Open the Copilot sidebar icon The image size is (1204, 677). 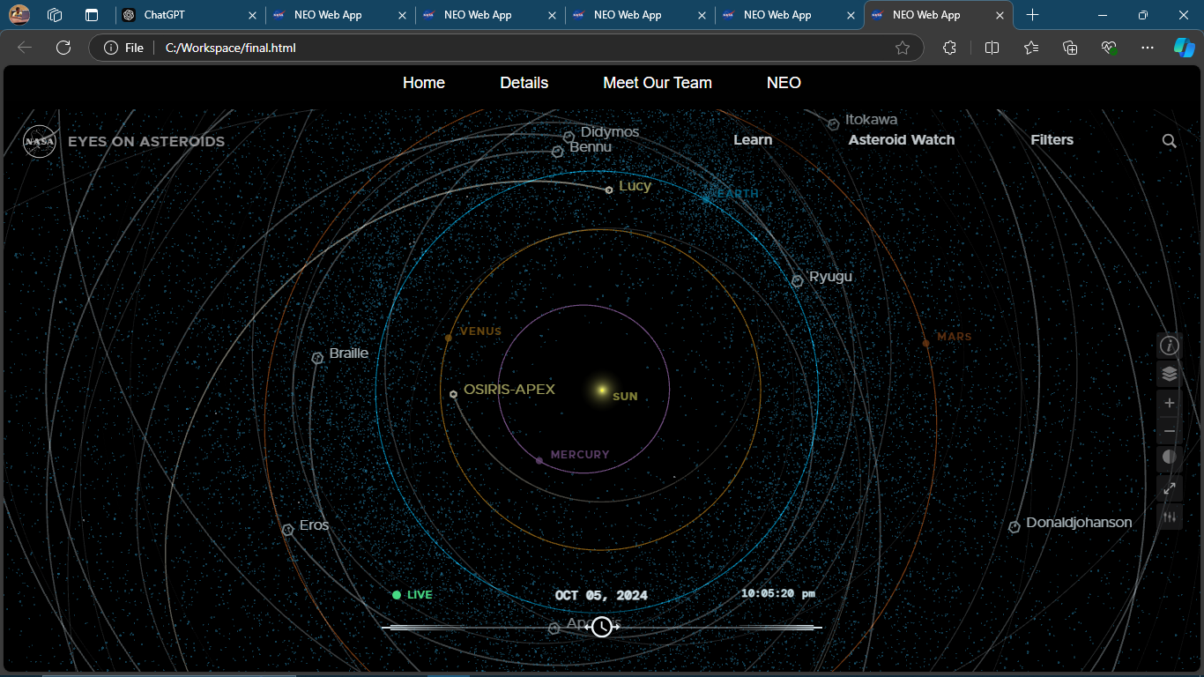pos(1184,48)
